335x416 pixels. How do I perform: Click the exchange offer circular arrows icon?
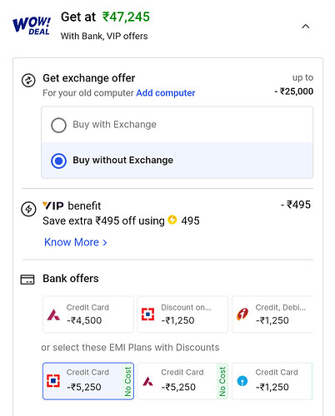tap(28, 81)
